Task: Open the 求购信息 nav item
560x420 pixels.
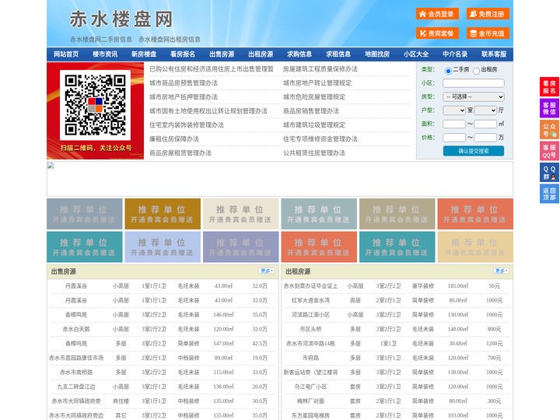Action: (299, 54)
